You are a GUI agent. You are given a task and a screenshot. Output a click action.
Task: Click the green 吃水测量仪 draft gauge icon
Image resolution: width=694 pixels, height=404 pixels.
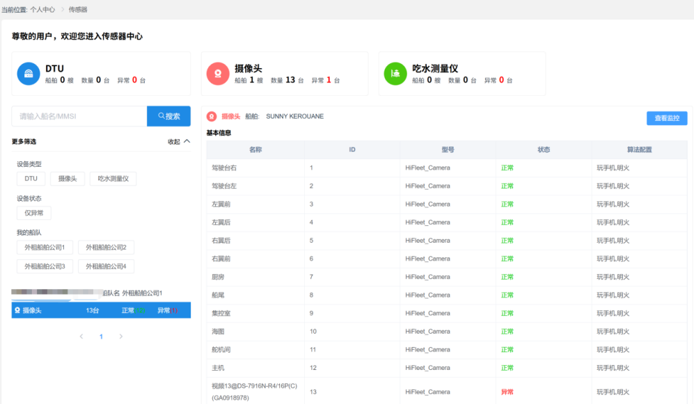point(395,74)
